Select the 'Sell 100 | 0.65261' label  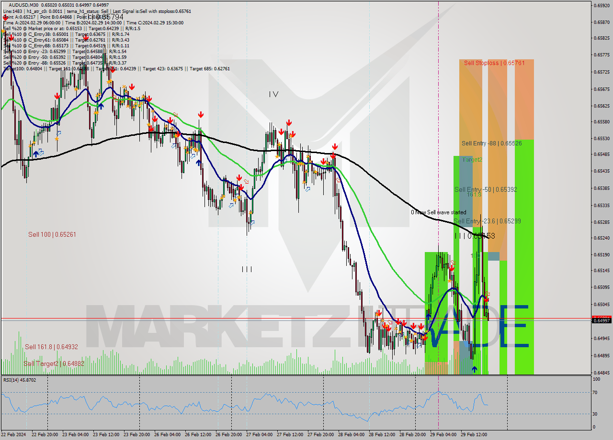(x=52, y=234)
